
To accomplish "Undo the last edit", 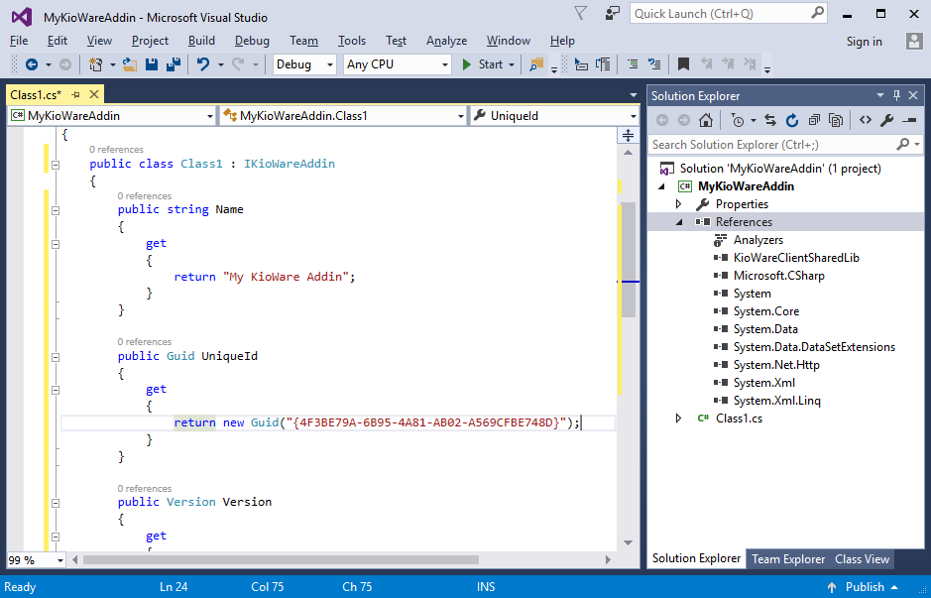I will pyautogui.click(x=203, y=64).
